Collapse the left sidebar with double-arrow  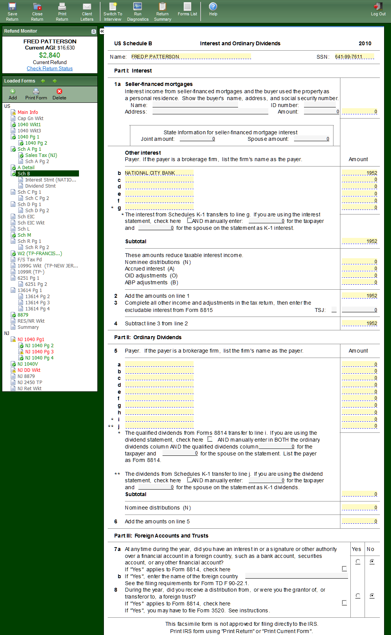(102, 31)
